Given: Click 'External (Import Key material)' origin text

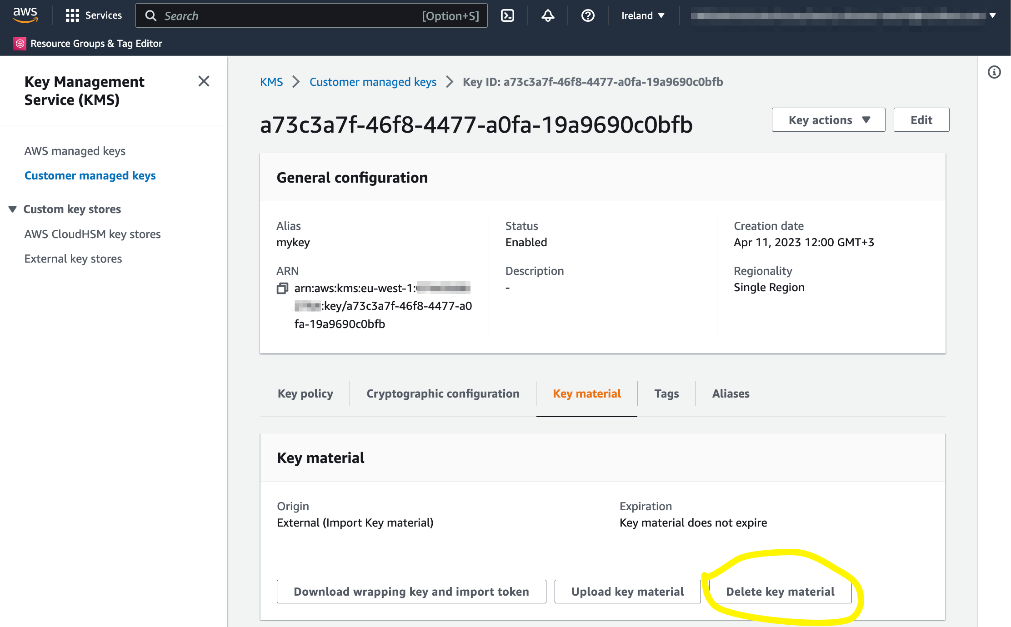Looking at the screenshot, I should 355,522.
